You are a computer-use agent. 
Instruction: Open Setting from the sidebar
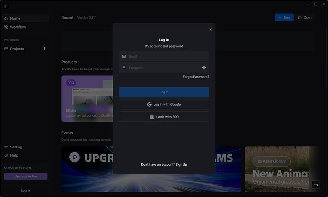[16, 147]
